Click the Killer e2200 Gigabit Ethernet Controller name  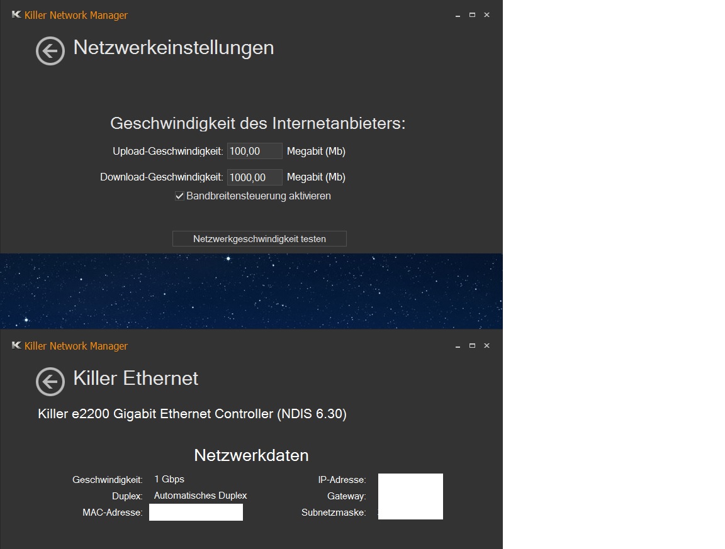tap(193, 414)
